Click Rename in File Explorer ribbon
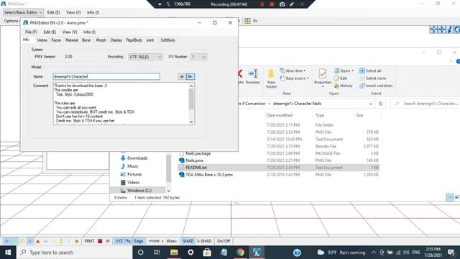The height and width of the screenshot is (259, 460). pyautogui.click(x=253, y=77)
